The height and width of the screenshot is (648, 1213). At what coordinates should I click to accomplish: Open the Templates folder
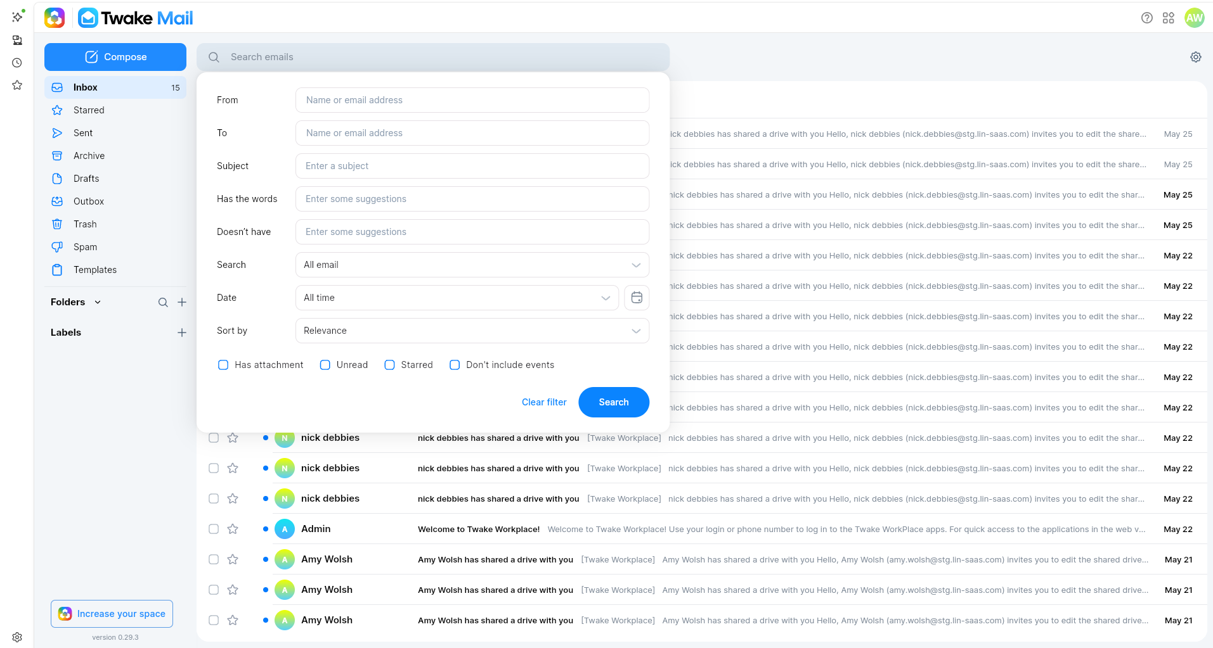(115, 270)
